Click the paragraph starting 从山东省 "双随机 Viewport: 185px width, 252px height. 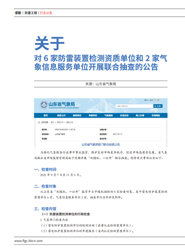pyautogui.click(x=101, y=194)
